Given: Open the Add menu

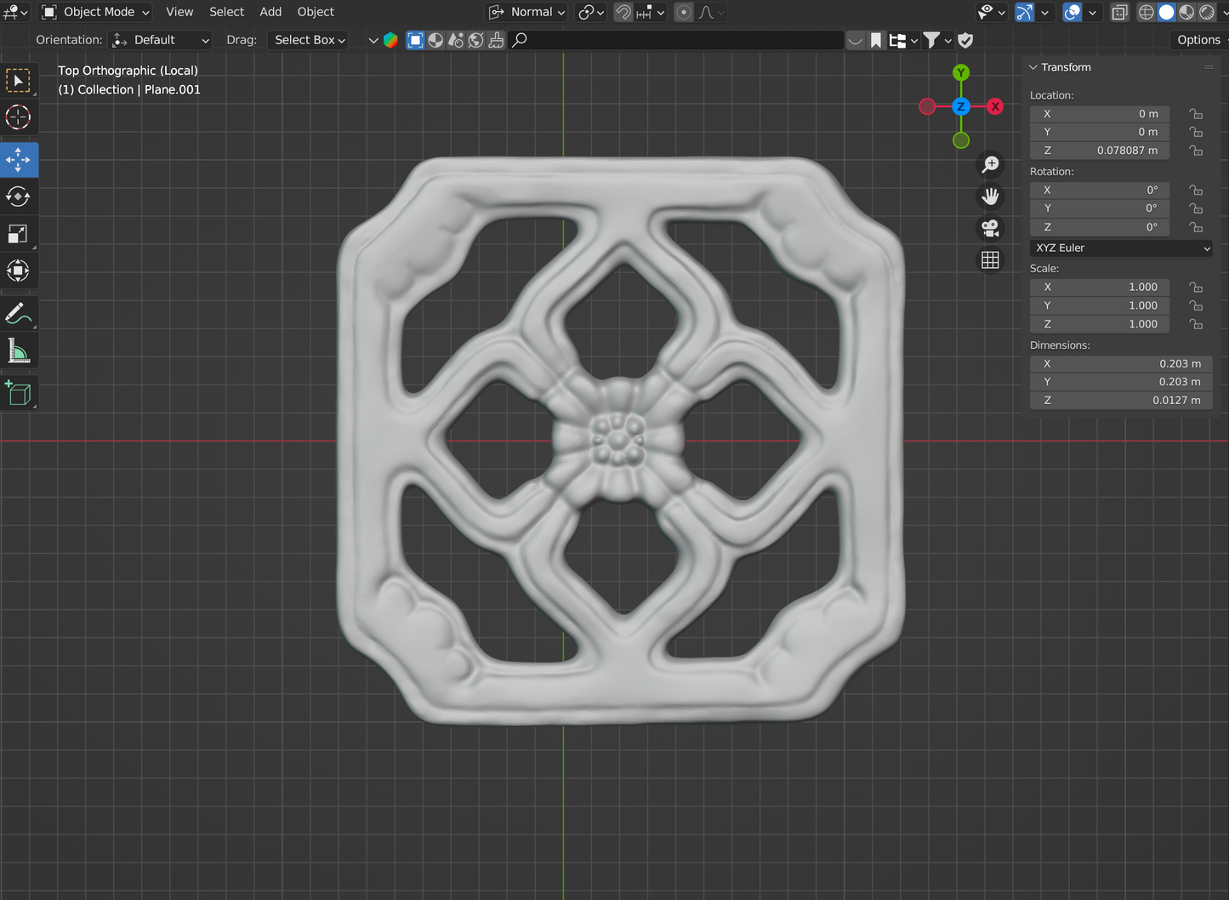Looking at the screenshot, I should (270, 12).
